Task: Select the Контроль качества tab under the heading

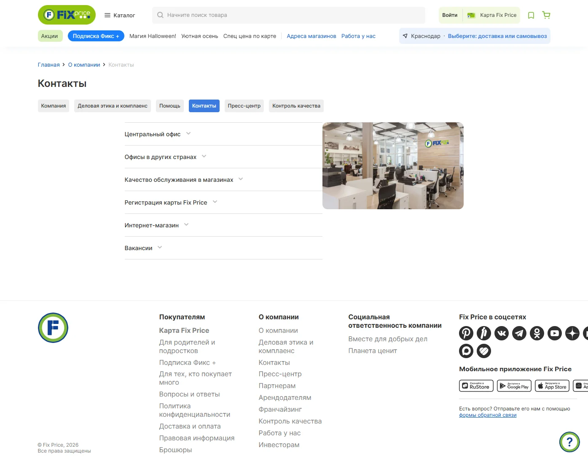Action: [296, 106]
